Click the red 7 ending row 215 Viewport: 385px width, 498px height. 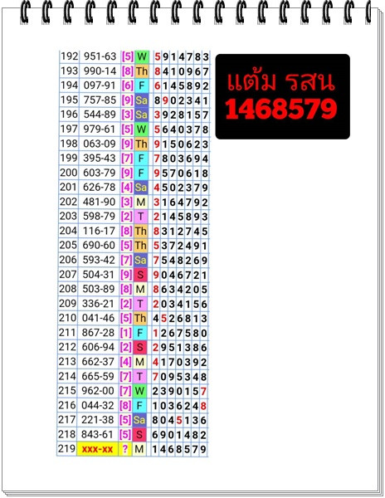(x=203, y=391)
